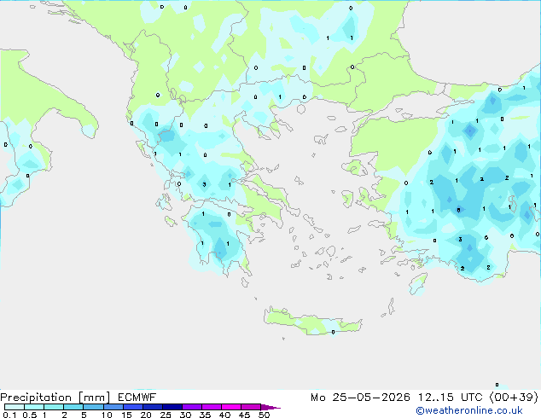Select the 5–10 mm legend color swatch
Viewport: 541px width, 418px height.
[x=94, y=407]
